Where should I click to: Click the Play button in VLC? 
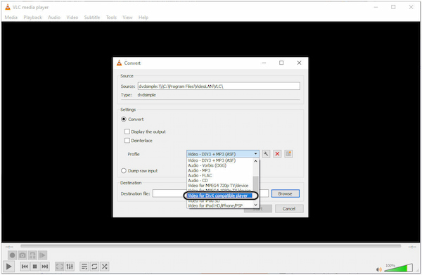click(8, 267)
